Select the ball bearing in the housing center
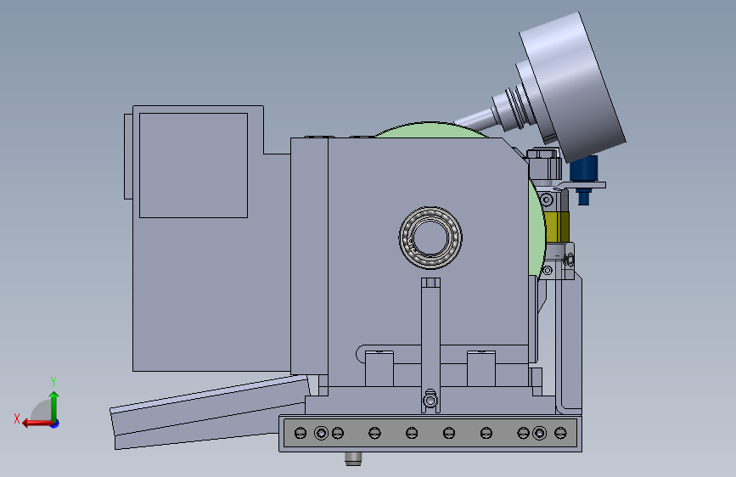Image resolution: width=736 pixels, height=477 pixels. click(430, 238)
